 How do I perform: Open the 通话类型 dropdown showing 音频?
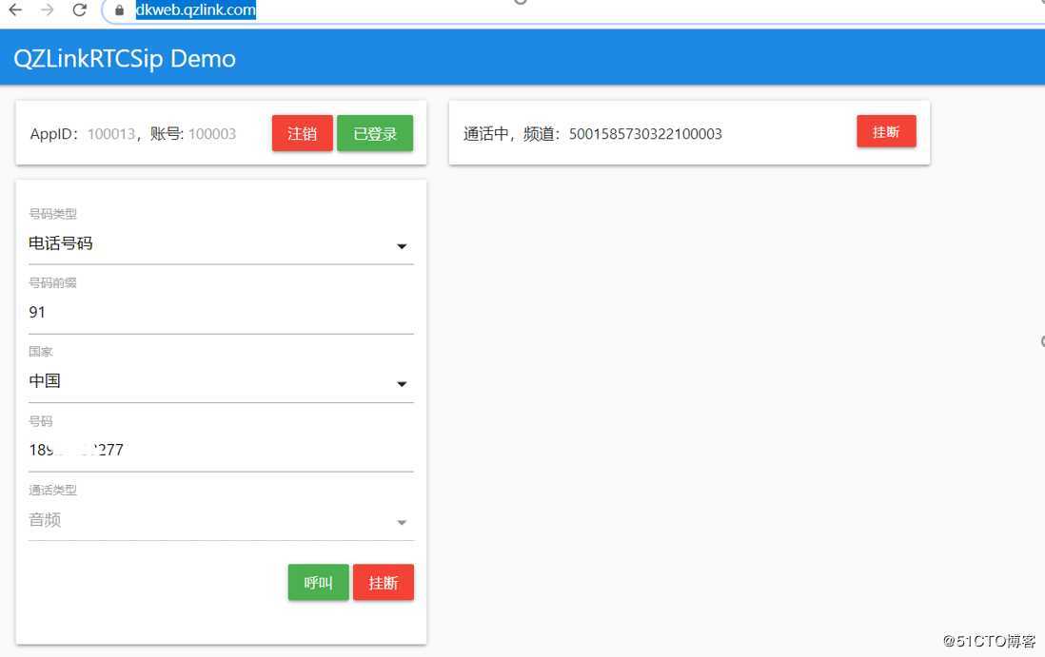pos(221,520)
